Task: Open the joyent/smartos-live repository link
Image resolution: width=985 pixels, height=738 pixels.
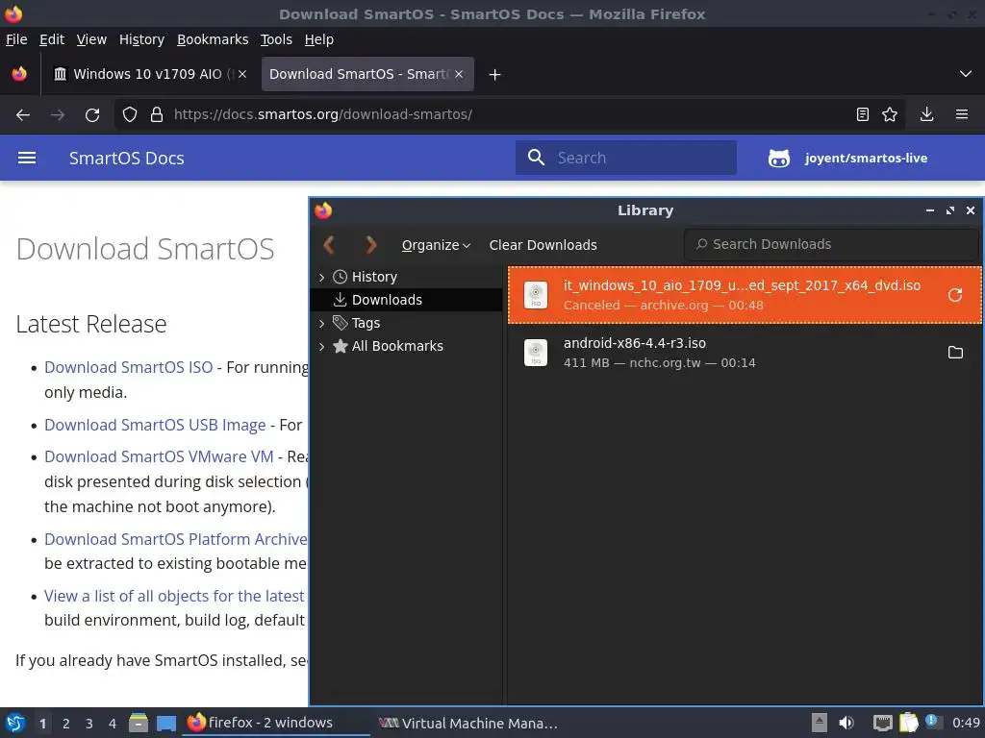Action: point(847,159)
